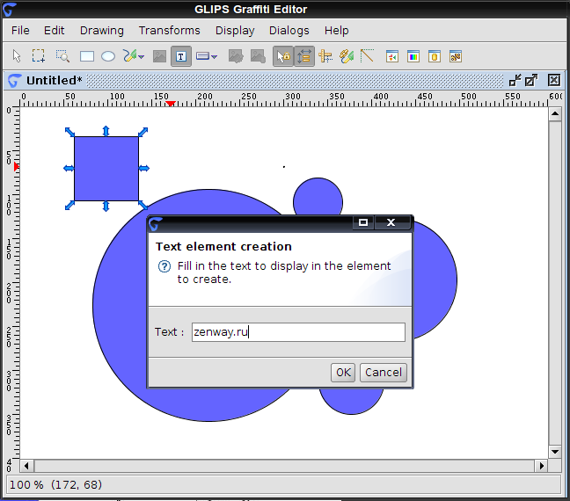Click Cancel in text element dialog
The height and width of the screenshot is (501, 570).
tap(384, 373)
